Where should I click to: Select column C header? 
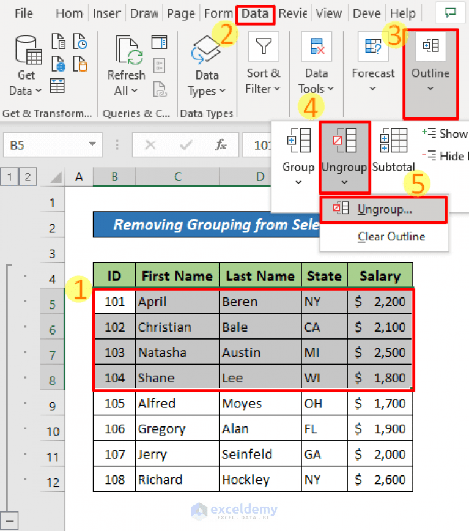coord(177,177)
